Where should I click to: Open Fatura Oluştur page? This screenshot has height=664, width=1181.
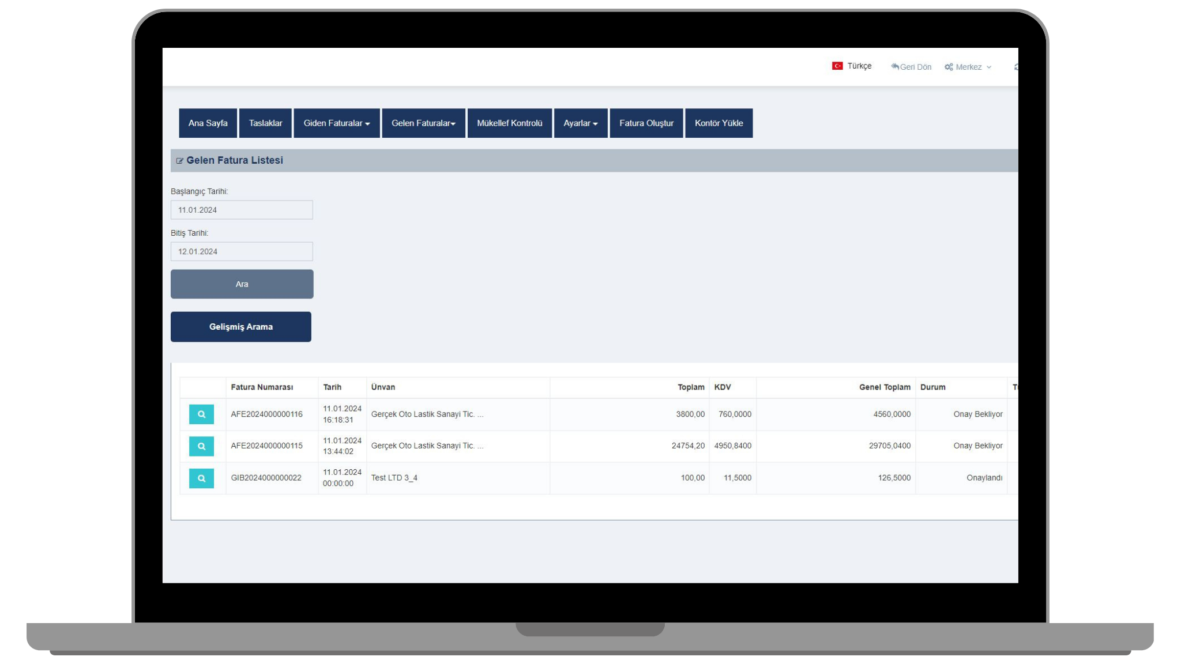coord(646,123)
